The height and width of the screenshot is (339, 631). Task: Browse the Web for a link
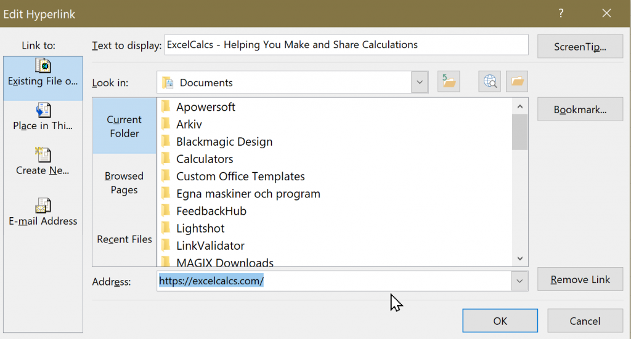[490, 82]
